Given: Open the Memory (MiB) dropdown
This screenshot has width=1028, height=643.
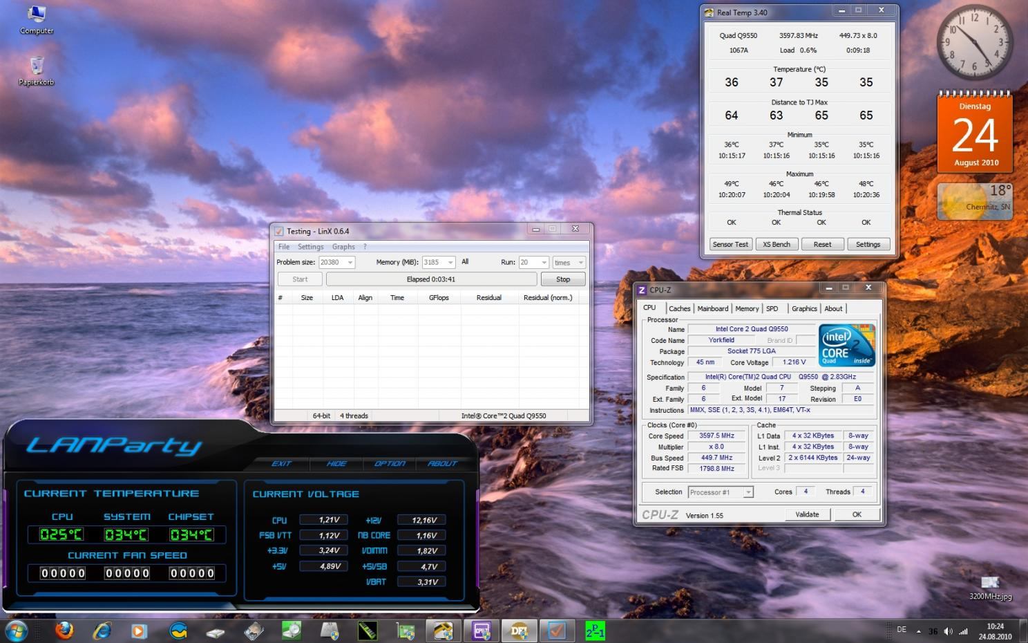Looking at the screenshot, I should (x=450, y=263).
